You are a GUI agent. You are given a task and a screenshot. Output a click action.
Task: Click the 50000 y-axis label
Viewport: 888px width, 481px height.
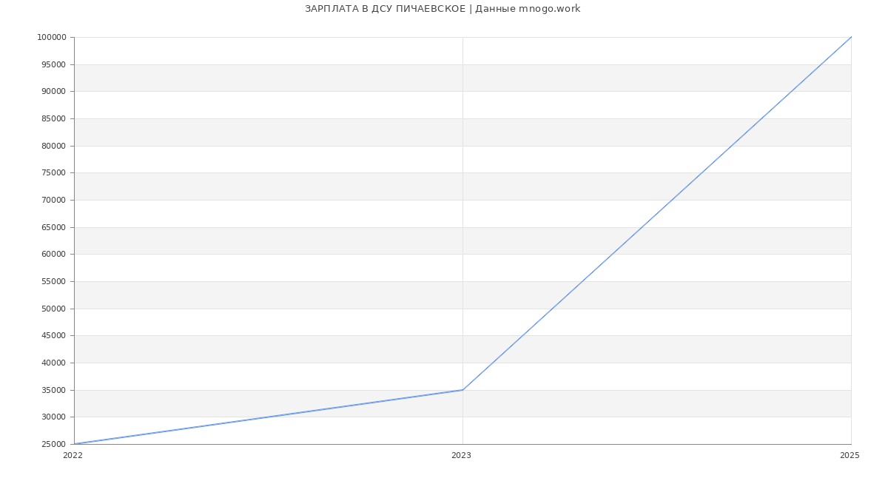pos(53,309)
